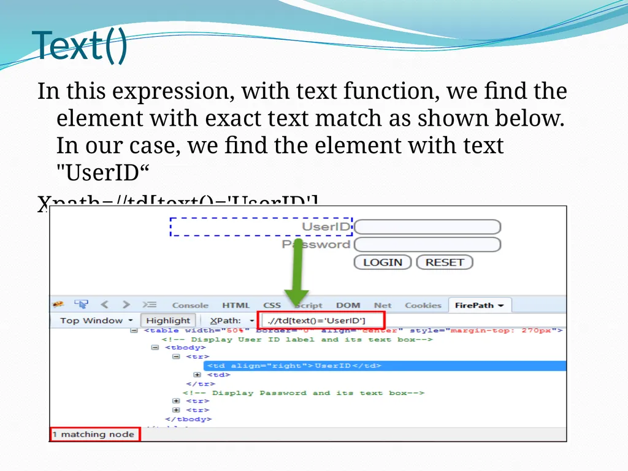Open the Console tab
The height and width of the screenshot is (471, 628).
click(190, 305)
